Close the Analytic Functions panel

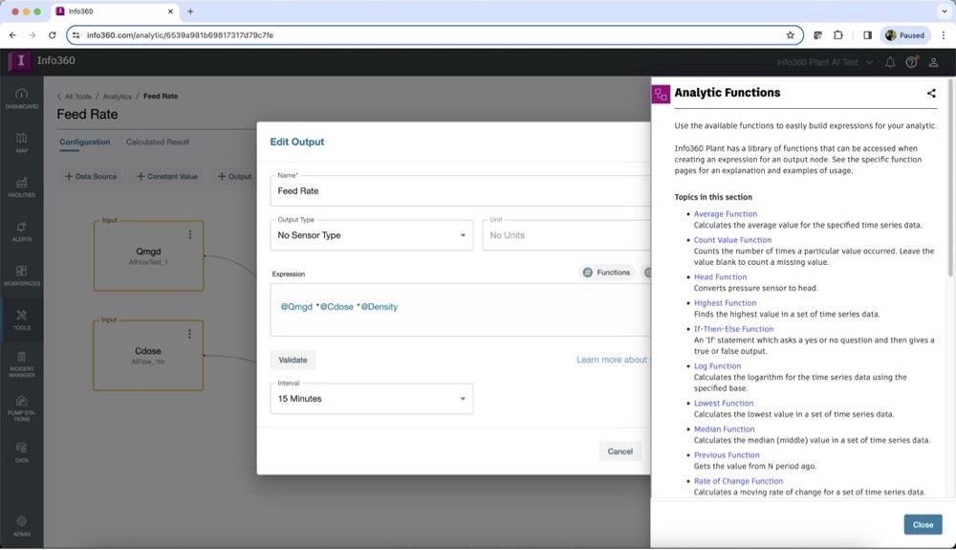pos(923,524)
